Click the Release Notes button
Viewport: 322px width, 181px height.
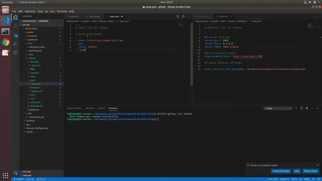tap(310, 171)
